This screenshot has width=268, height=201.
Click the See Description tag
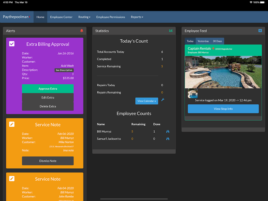64,70
